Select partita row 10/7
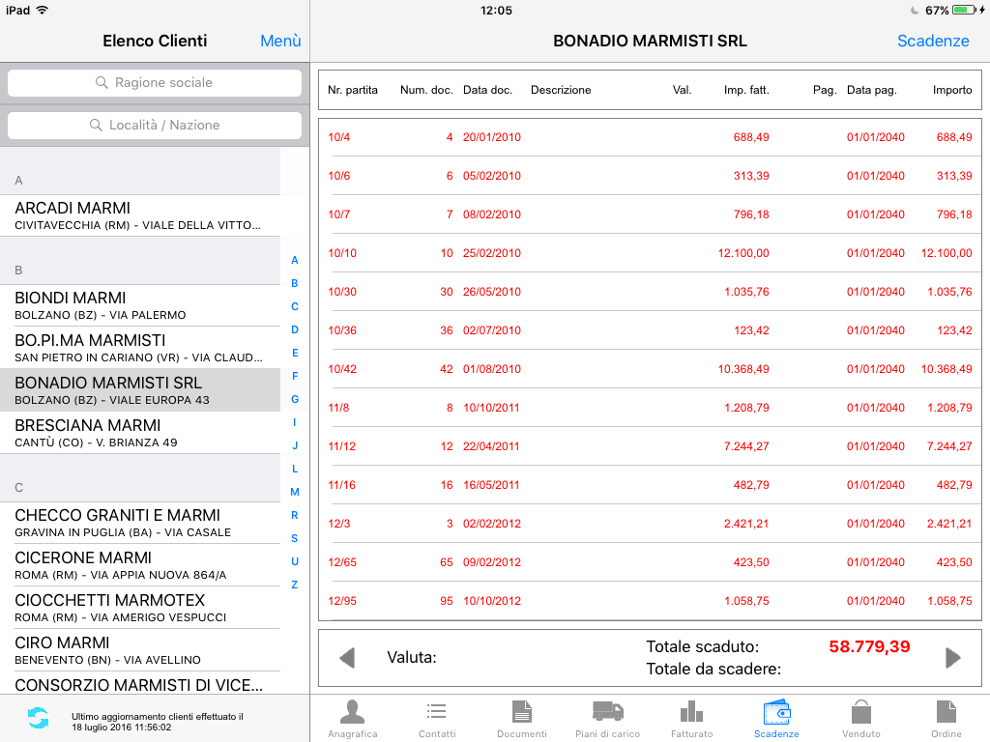990x742 pixels. (x=650, y=214)
